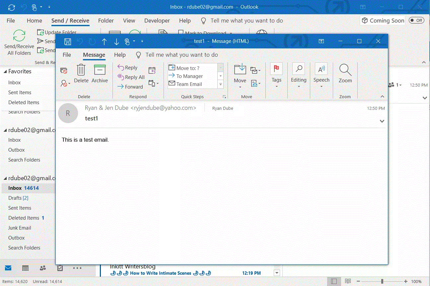Go to previous item with the up arrow
This screenshot has height=286, width=430.
[x=104, y=41]
